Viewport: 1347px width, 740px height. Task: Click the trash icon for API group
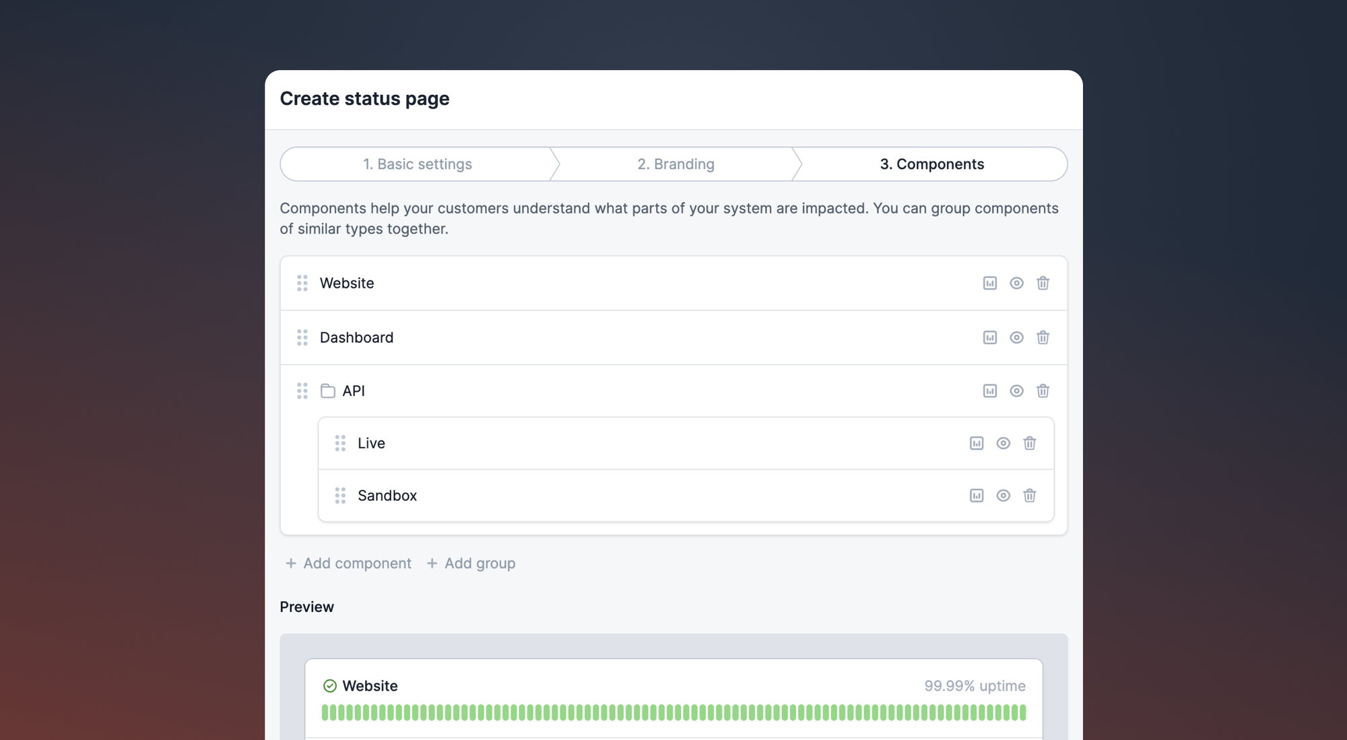1043,391
